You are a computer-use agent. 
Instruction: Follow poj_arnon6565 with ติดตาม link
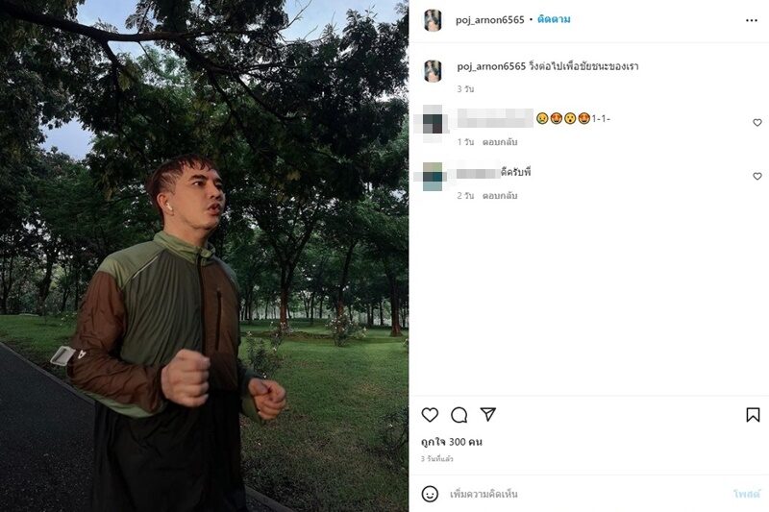pyautogui.click(x=554, y=19)
